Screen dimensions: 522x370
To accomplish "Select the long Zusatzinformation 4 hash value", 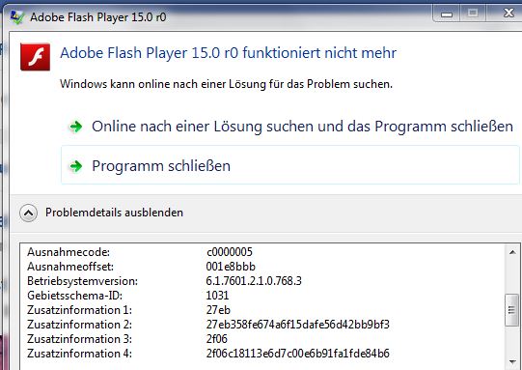I will pos(297,354).
